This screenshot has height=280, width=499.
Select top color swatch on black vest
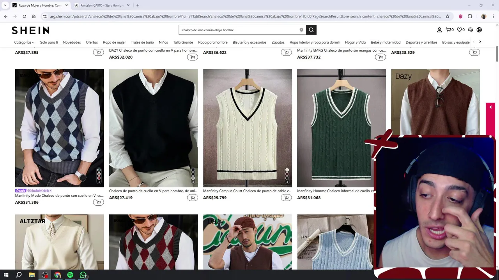[193, 170]
